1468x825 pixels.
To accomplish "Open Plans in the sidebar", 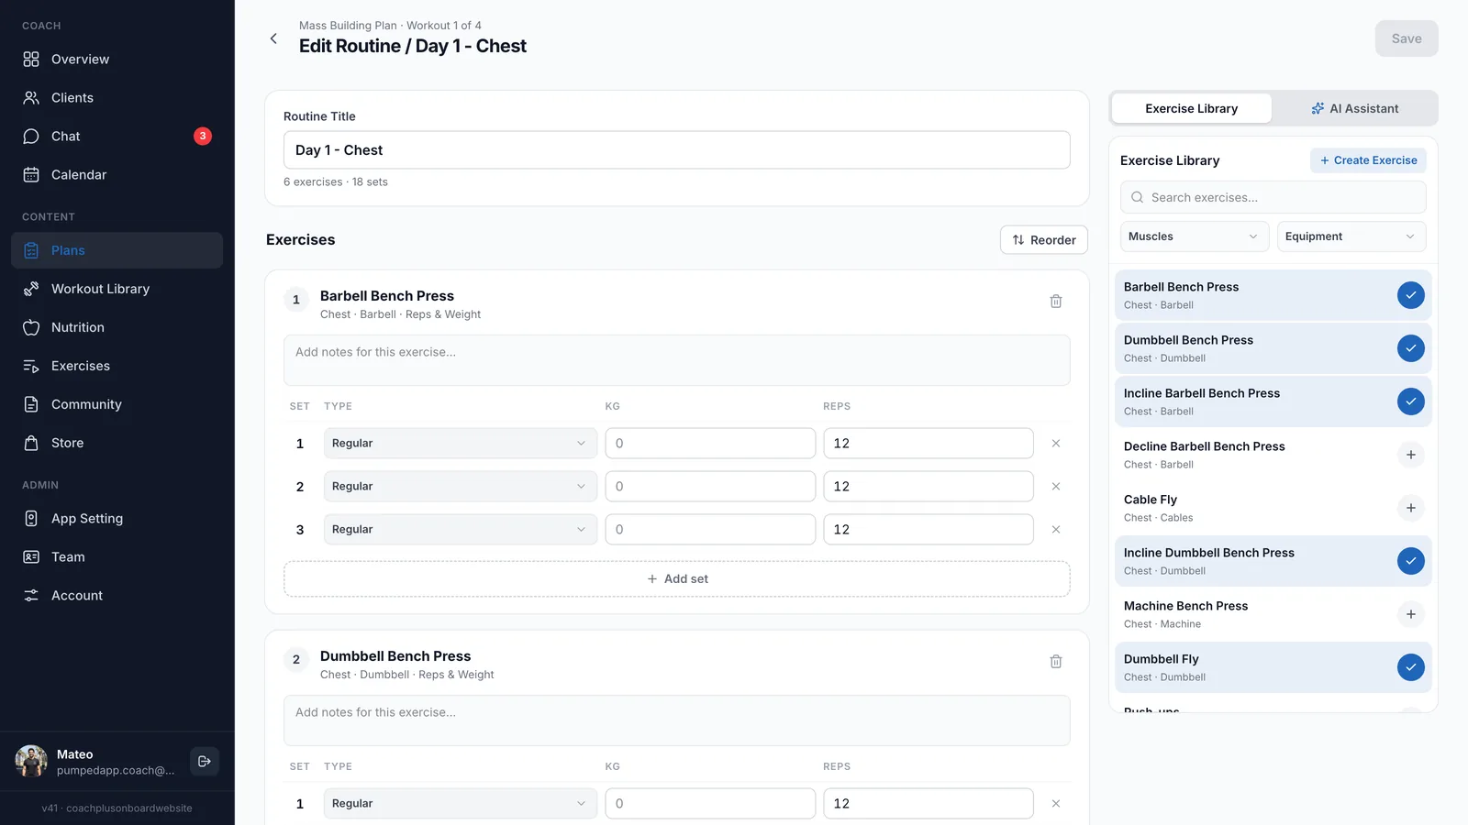I will click(117, 250).
